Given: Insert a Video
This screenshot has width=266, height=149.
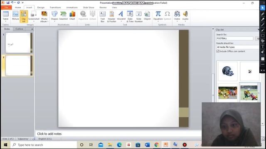Looking at the screenshot, I should click(x=177, y=17).
